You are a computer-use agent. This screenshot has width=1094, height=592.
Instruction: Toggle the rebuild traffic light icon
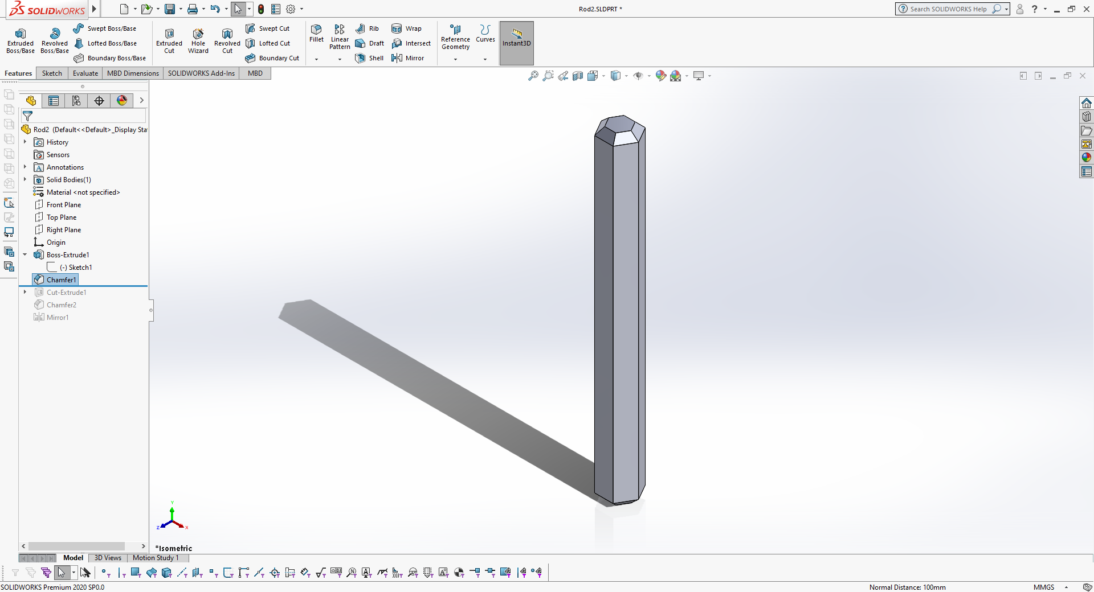(261, 9)
